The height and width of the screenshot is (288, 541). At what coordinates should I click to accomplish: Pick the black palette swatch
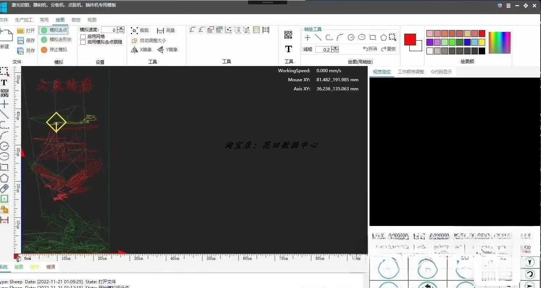pyautogui.click(x=482, y=51)
